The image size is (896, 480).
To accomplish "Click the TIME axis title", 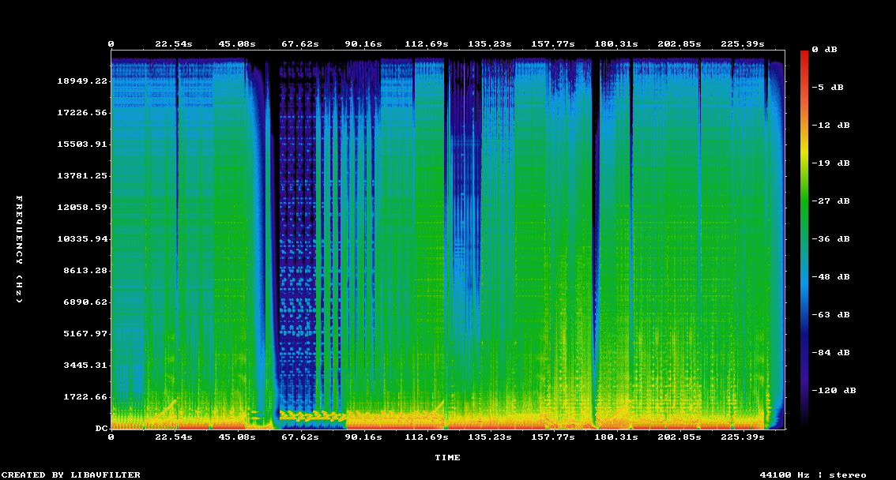I will coord(447,457).
